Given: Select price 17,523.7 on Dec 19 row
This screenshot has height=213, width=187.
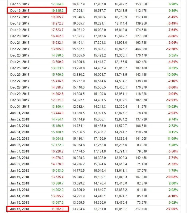Looking at the screenshot, I should click(57, 30).
